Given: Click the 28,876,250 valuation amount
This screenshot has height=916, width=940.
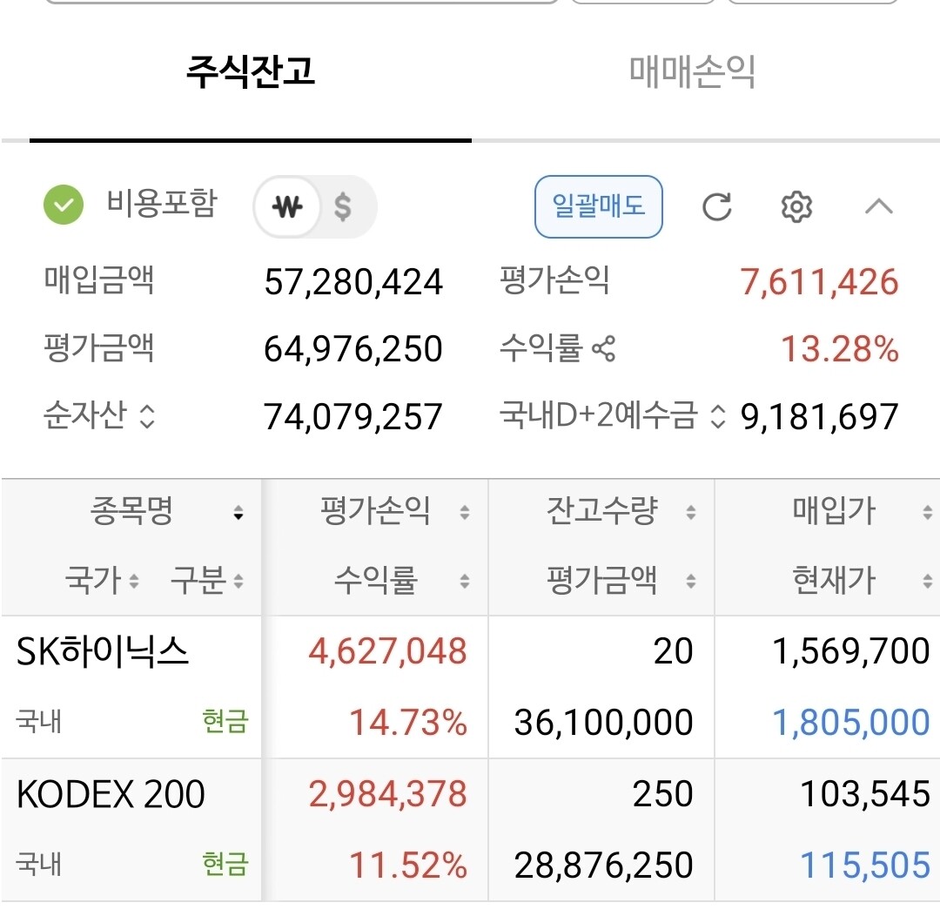Looking at the screenshot, I should pyautogui.click(x=604, y=865).
